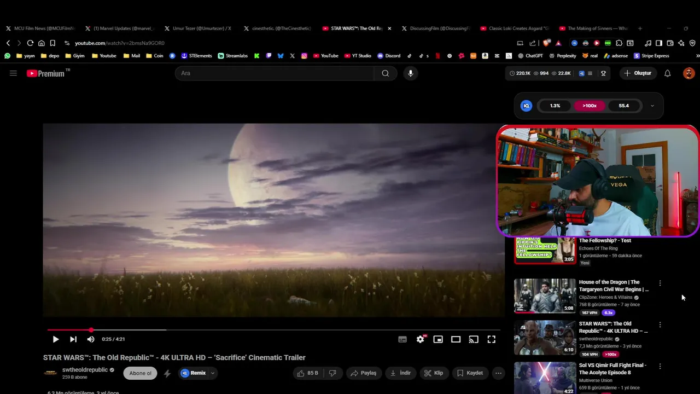
Task: Close the active STAR WARS tab
Action: point(389,28)
